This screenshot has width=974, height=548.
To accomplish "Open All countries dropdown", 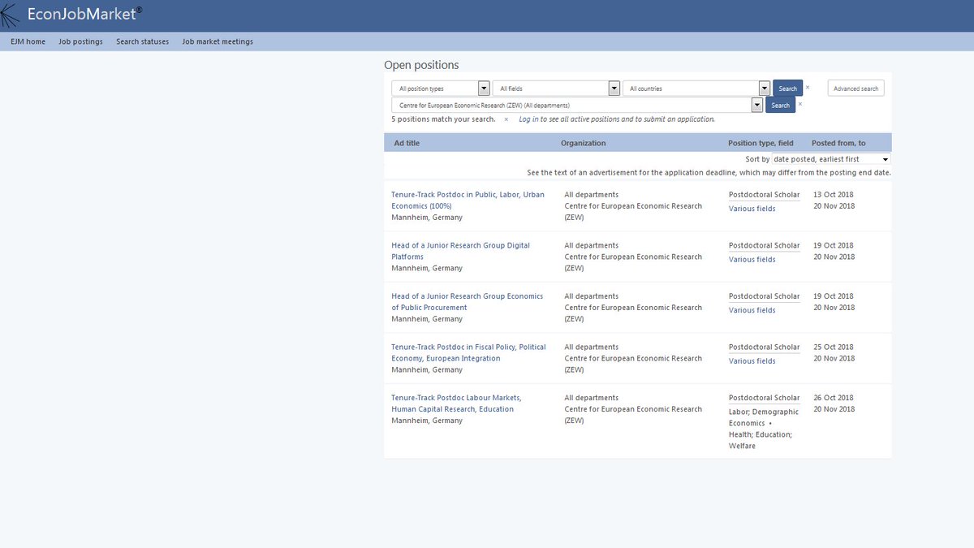I will [x=696, y=88].
